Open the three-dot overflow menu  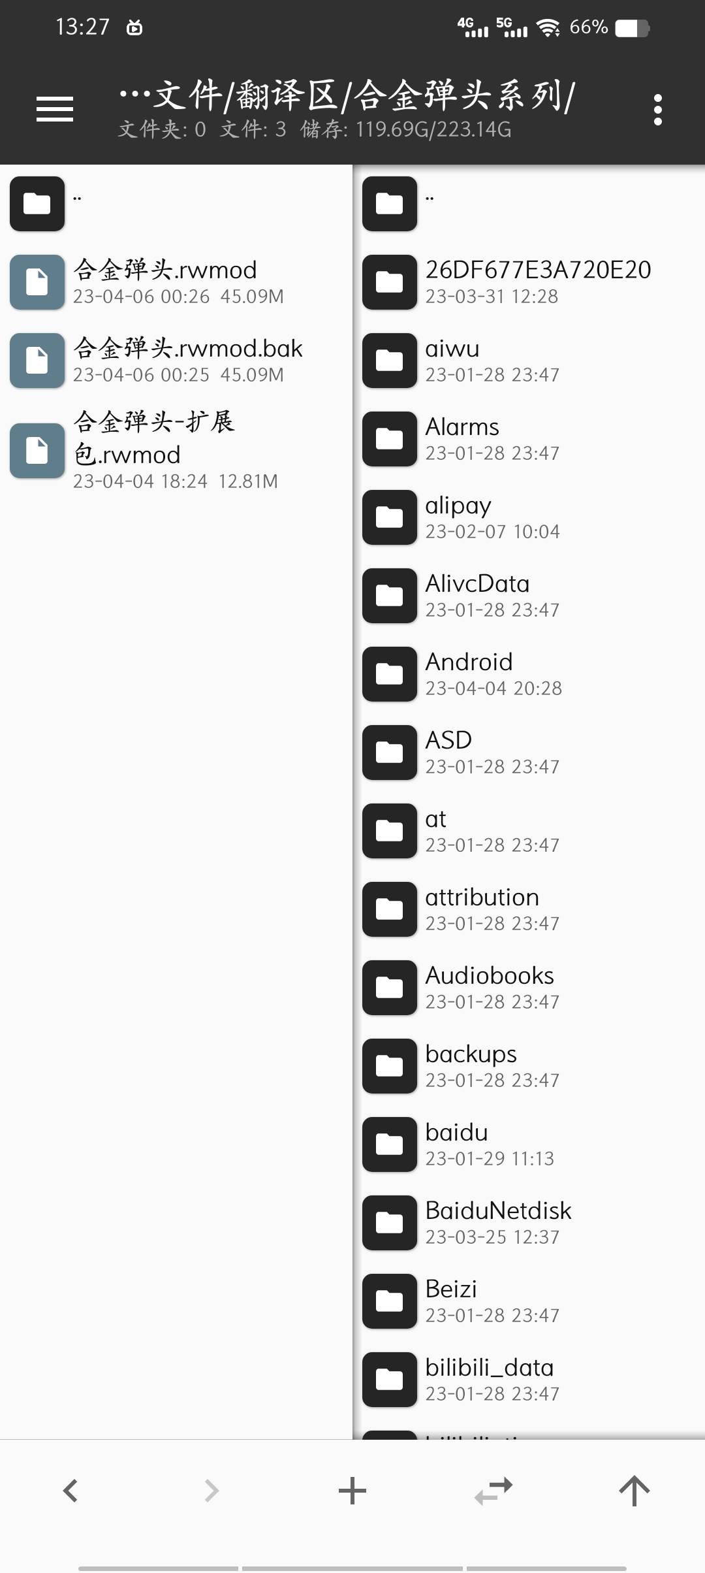[657, 109]
